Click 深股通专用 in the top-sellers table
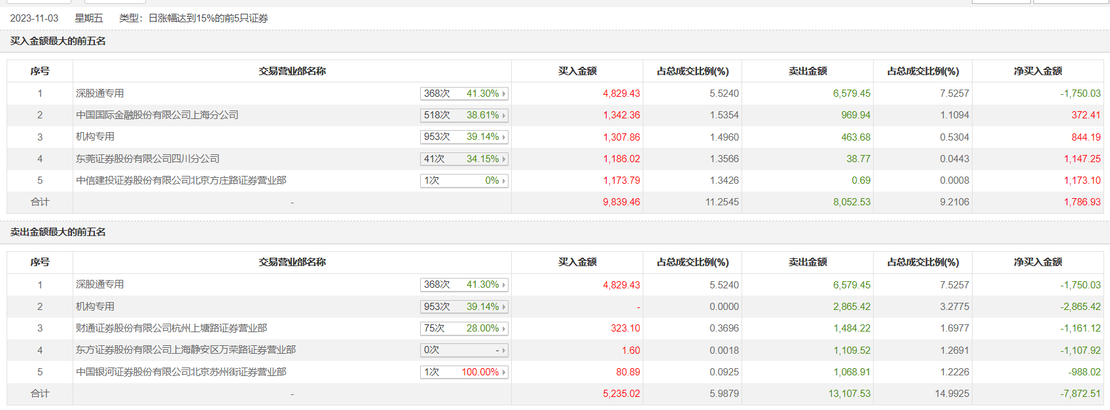The height and width of the screenshot is (410, 1110). 99,284
